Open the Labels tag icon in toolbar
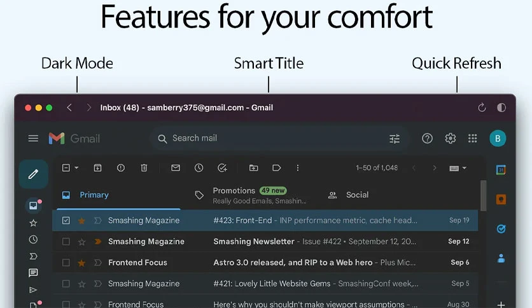This screenshot has width=532, height=308. pos(277,168)
